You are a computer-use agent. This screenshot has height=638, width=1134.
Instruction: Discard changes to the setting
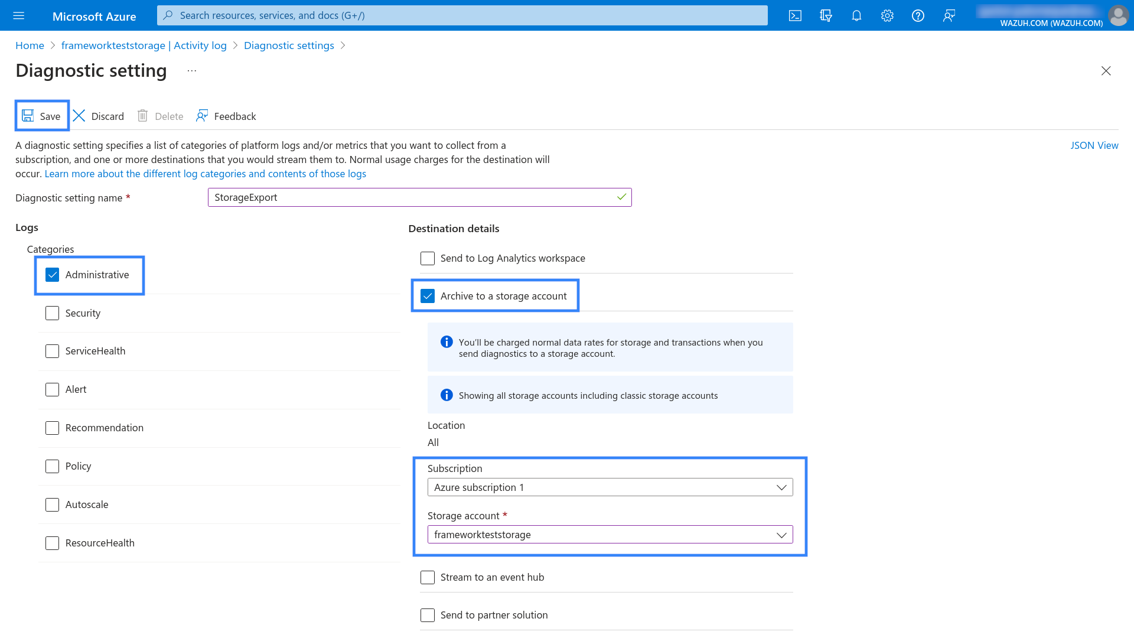click(x=99, y=116)
